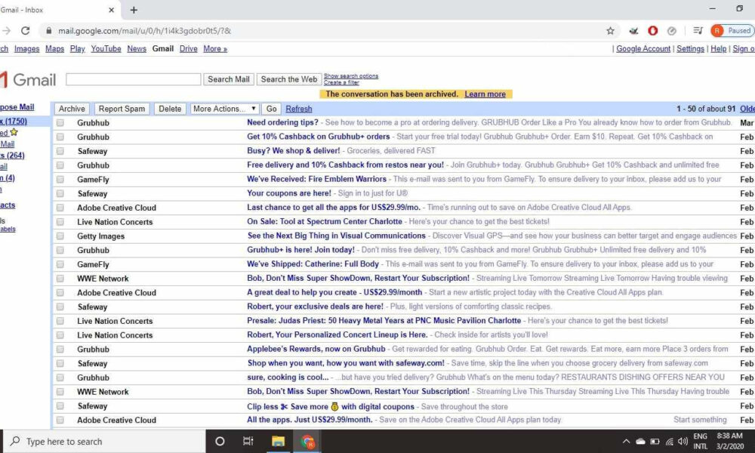Select the Catherine: Full Body email checkbox
Viewport: 755px width, 453px height.
[60, 264]
